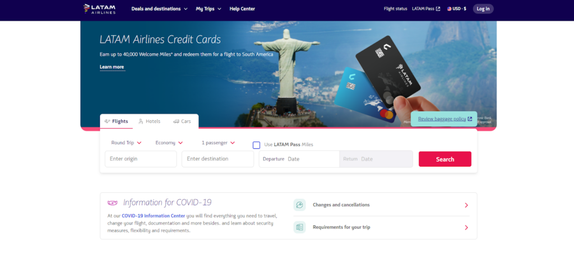Image resolution: width=574 pixels, height=254 pixels.
Task: Click the arrow next to Requirements for your trip
Action: pyautogui.click(x=466, y=227)
